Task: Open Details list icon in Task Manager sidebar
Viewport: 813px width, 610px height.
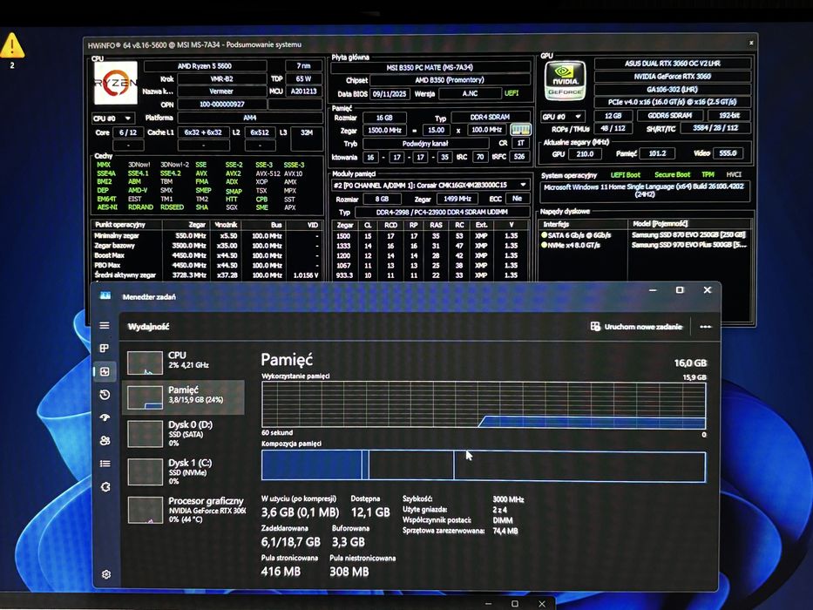Action: click(105, 464)
